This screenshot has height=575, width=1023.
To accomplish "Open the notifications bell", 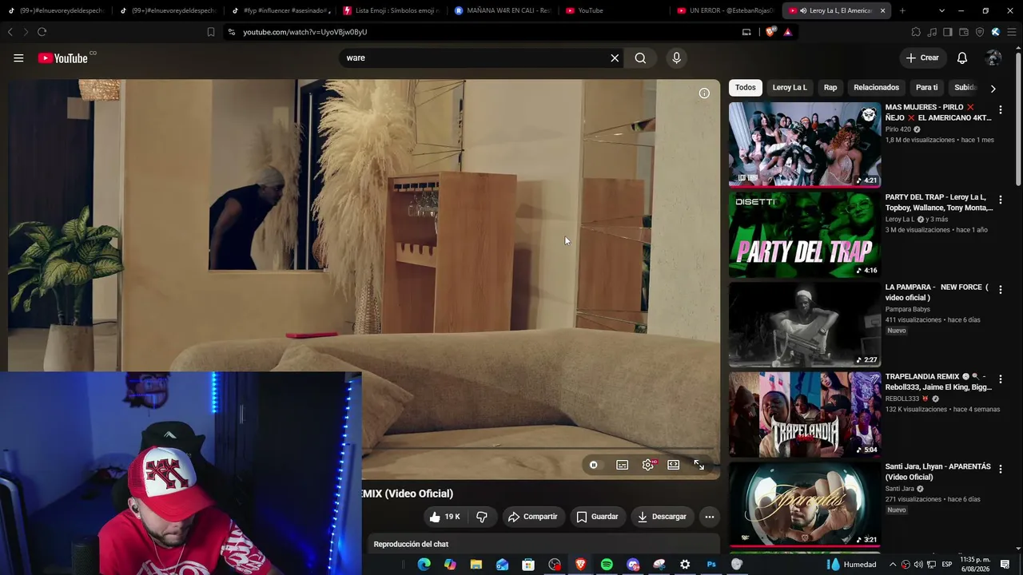I will click(962, 57).
